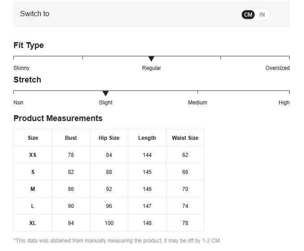
Task: Select the XL size row
Action: tap(33, 223)
